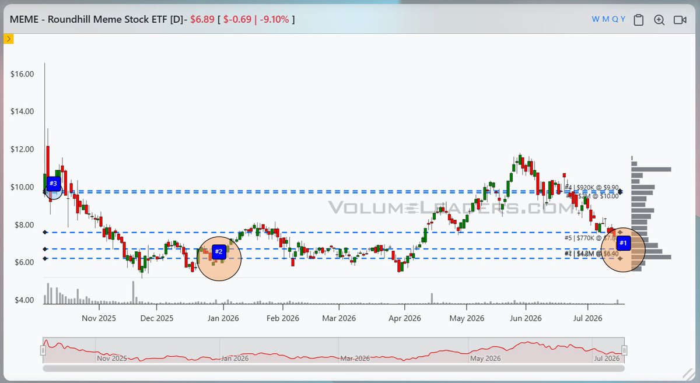Click the tall volume bar in late November
The height and width of the screenshot is (383, 700).
pos(134,293)
